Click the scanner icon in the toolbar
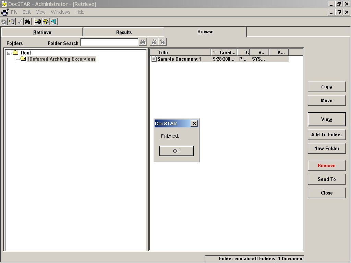 [x=4, y=22]
